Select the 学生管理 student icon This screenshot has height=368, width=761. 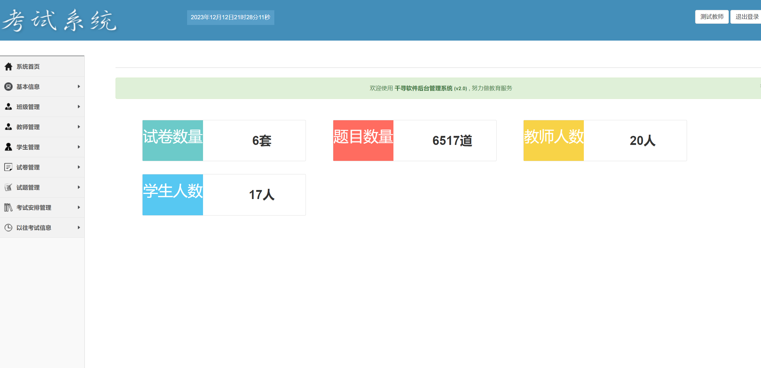(8, 147)
